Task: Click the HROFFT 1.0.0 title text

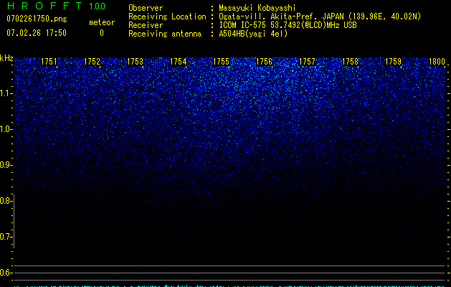Action: pyautogui.click(x=56, y=6)
